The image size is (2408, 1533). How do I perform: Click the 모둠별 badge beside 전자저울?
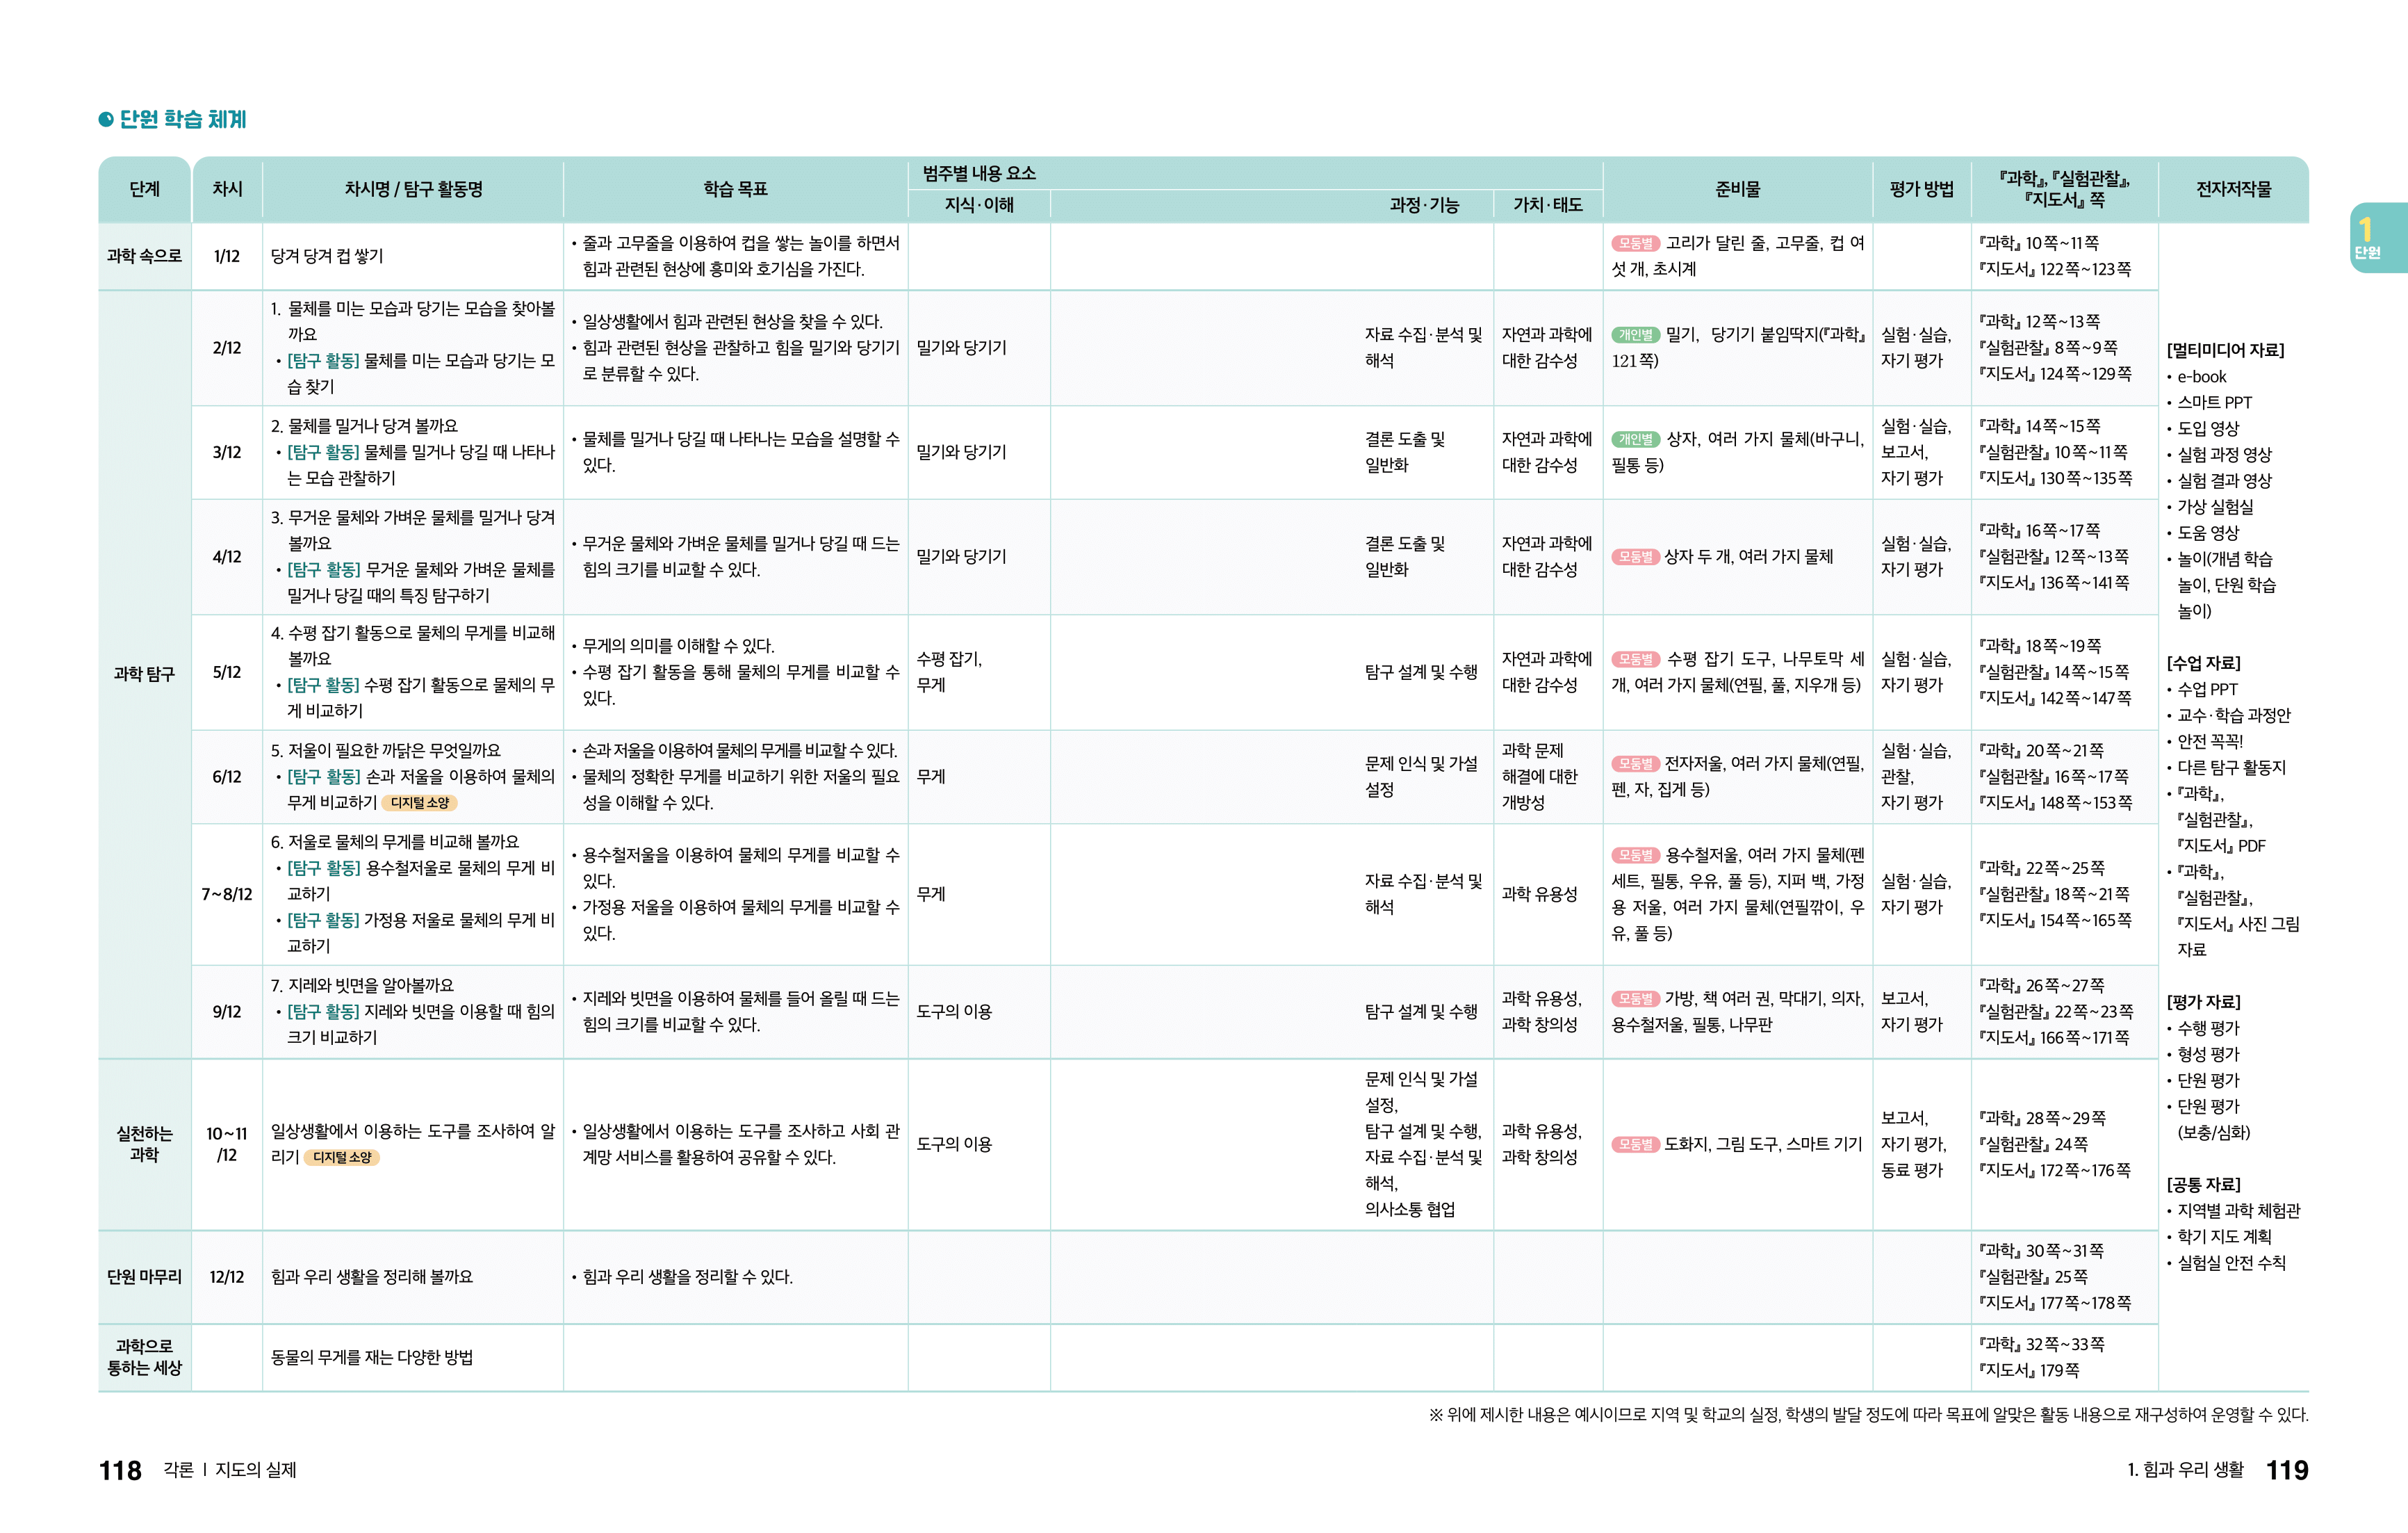click(1635, 763)
